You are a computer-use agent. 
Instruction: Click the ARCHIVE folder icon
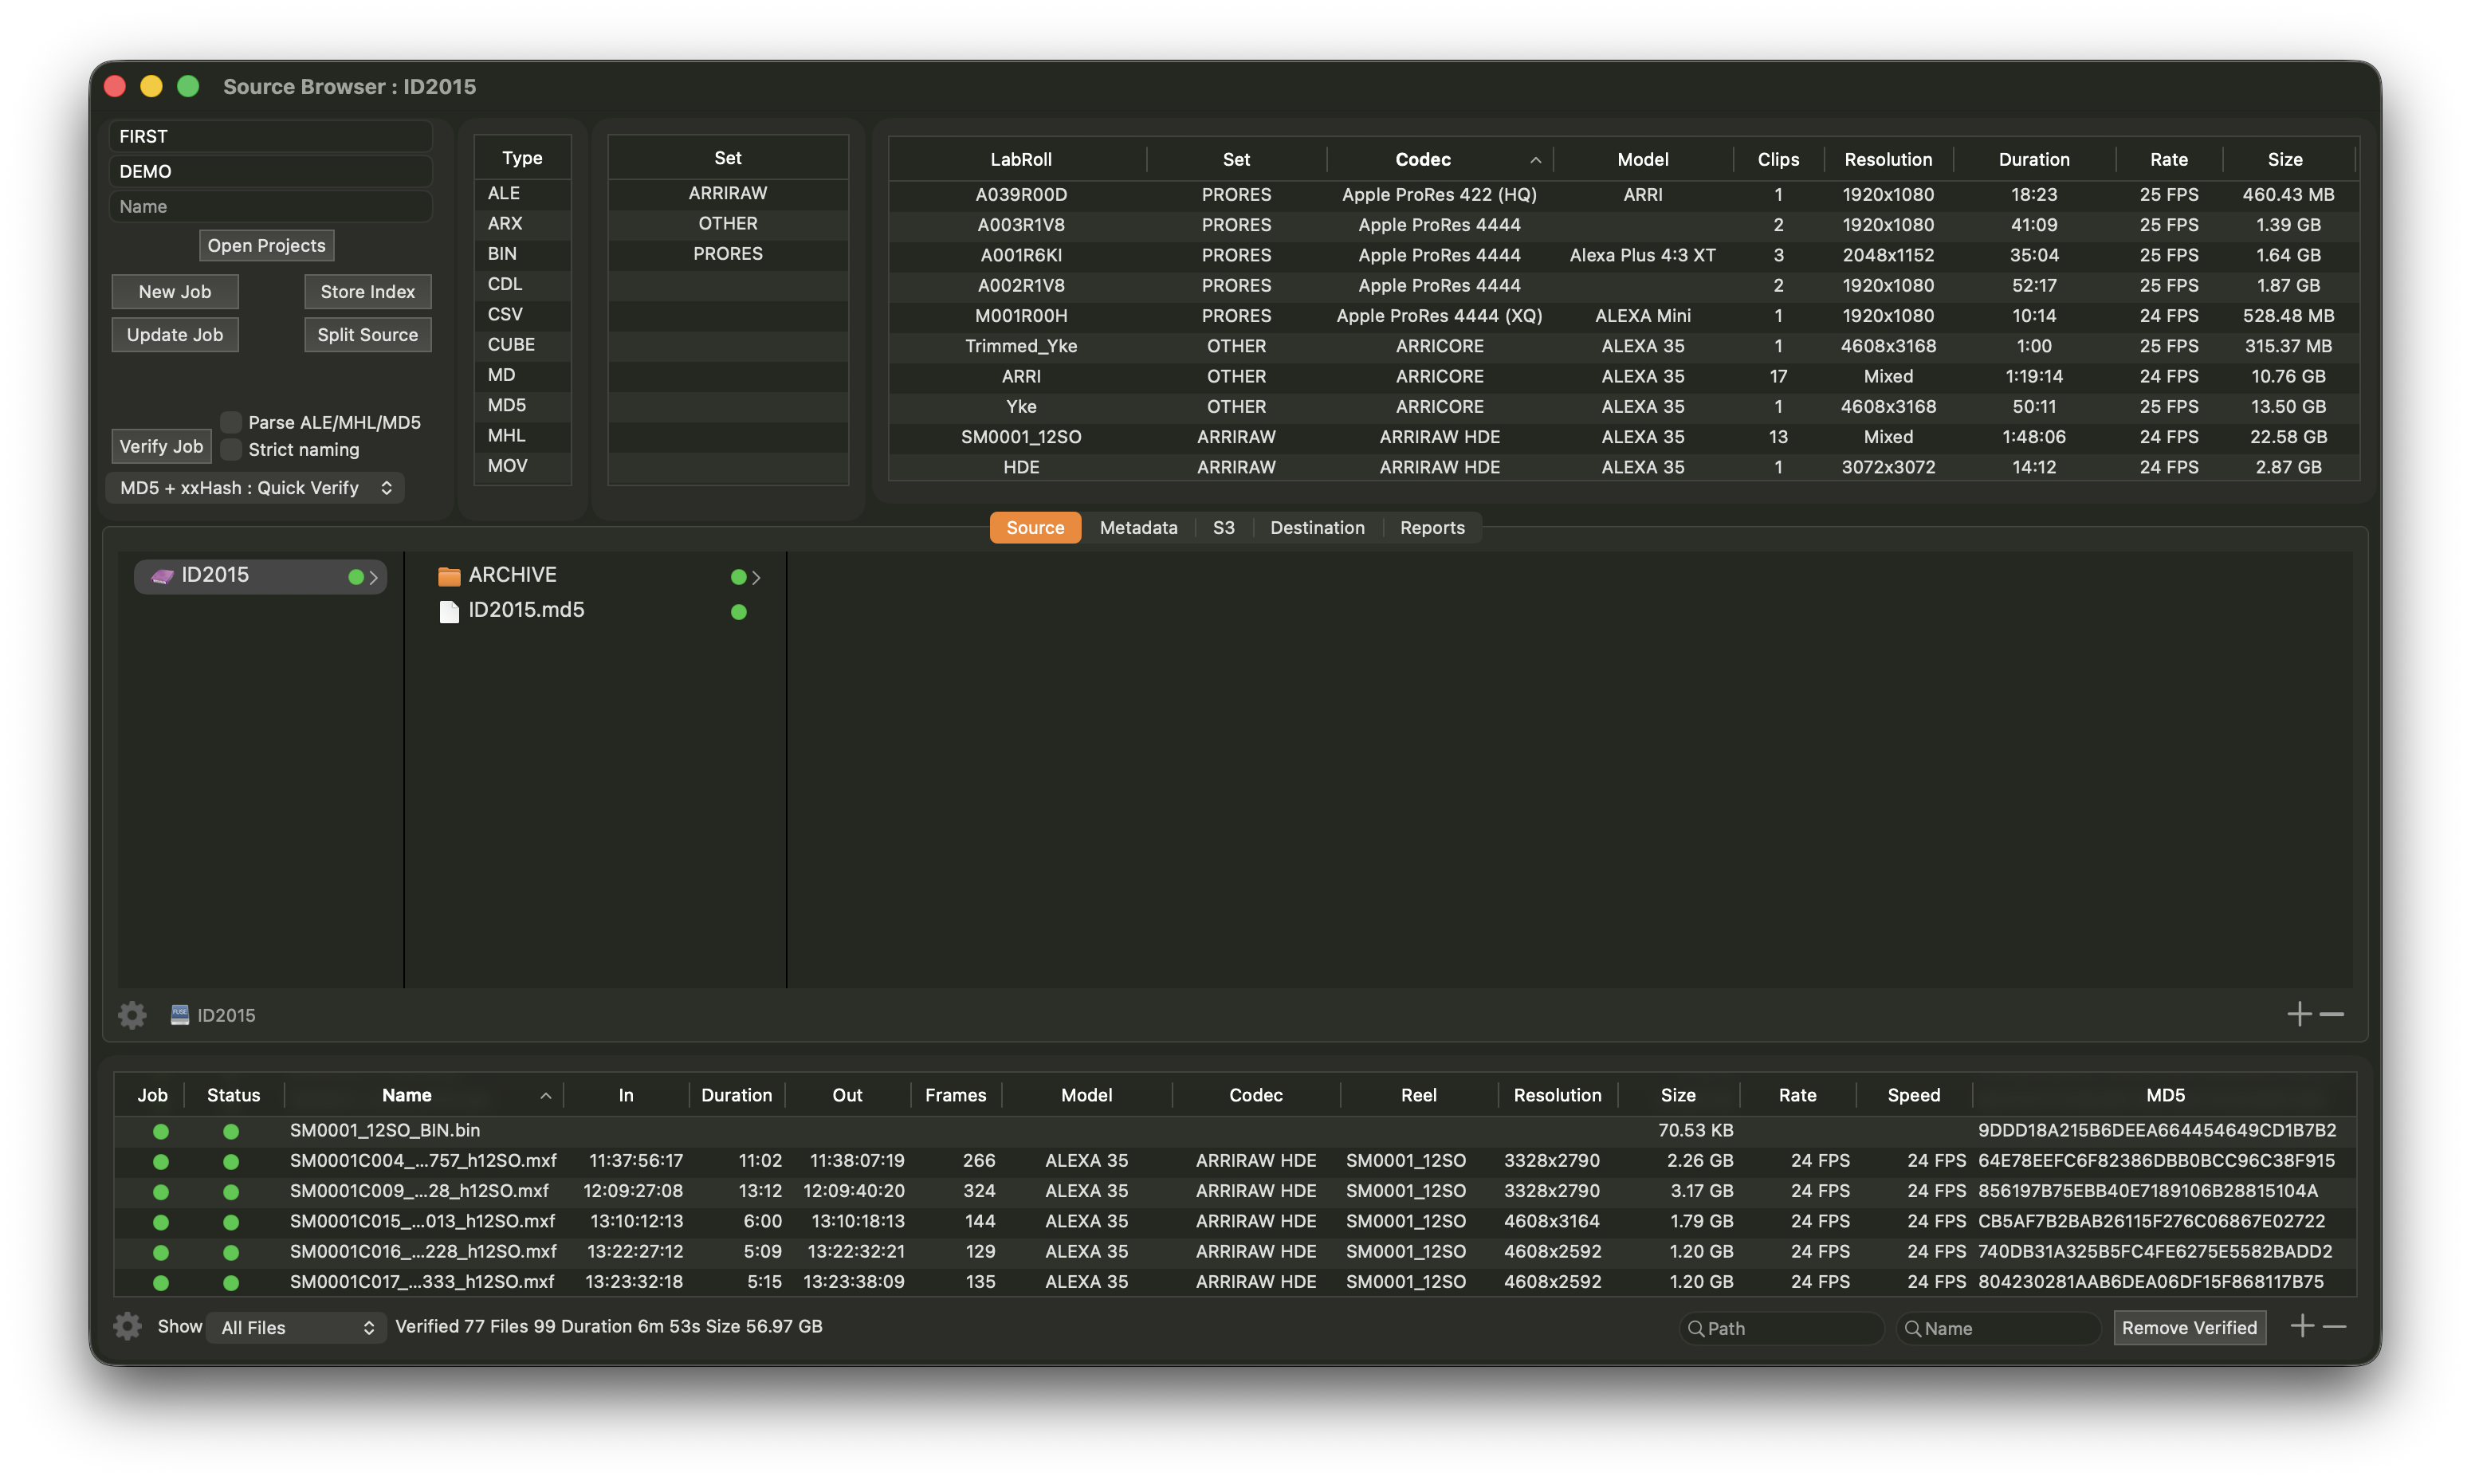[449, 576]
